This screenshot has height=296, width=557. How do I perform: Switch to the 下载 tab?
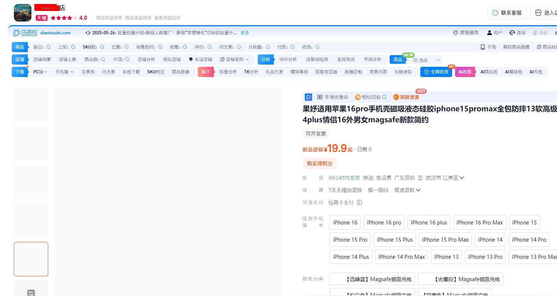point(20,72)
